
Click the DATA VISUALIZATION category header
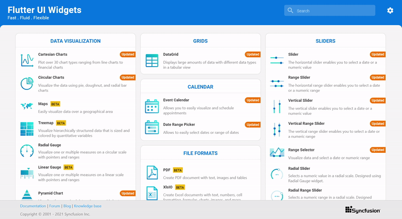tap(75, 41)
